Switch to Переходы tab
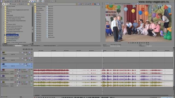Image resolution: width=175 pixels, height=98 pixels. [26, 45]
